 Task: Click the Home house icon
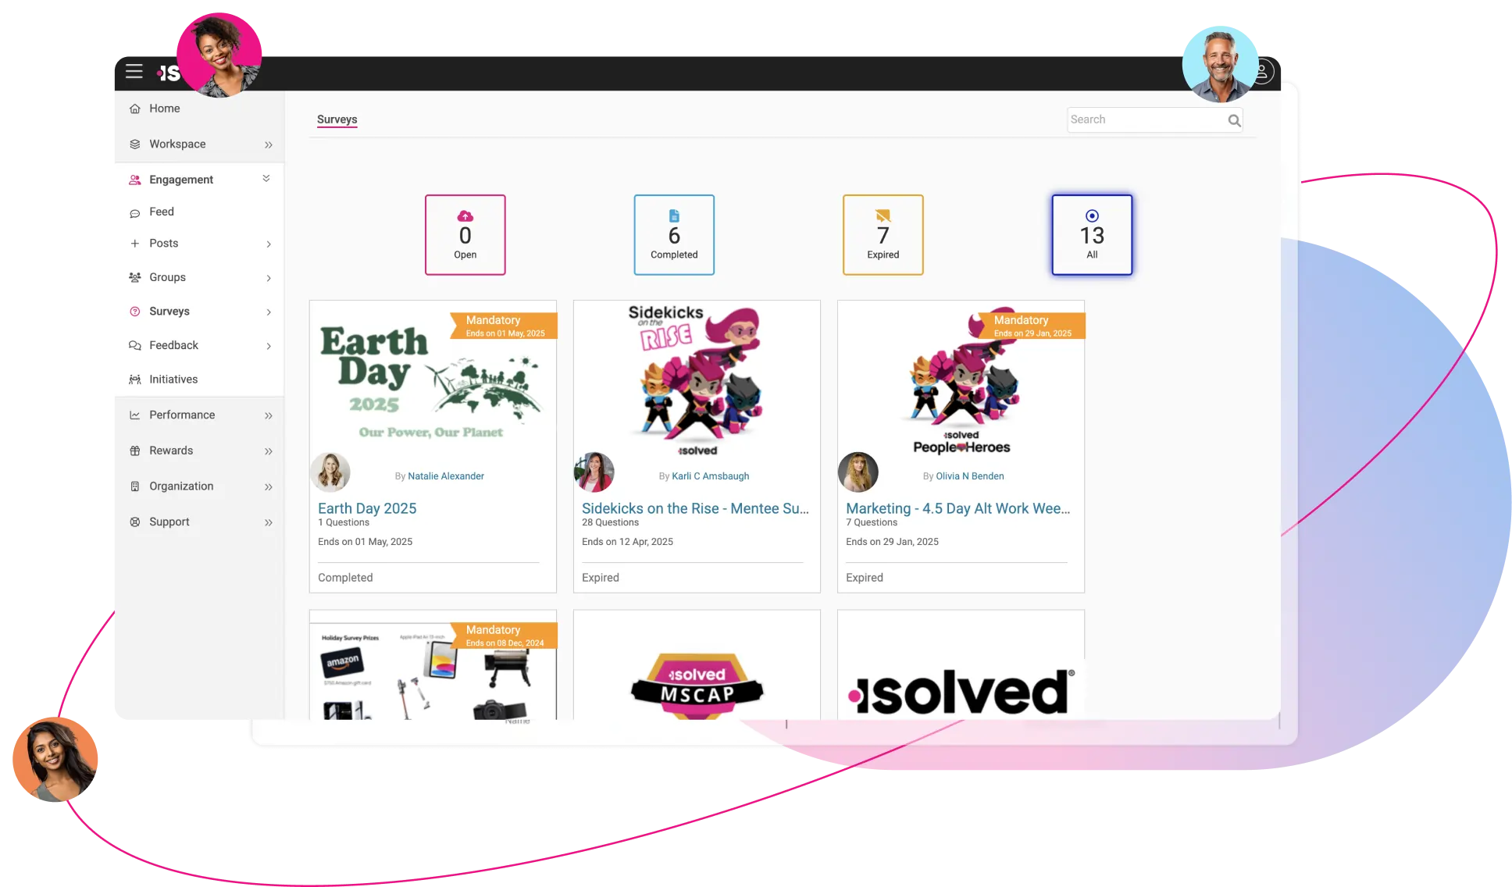135,109
